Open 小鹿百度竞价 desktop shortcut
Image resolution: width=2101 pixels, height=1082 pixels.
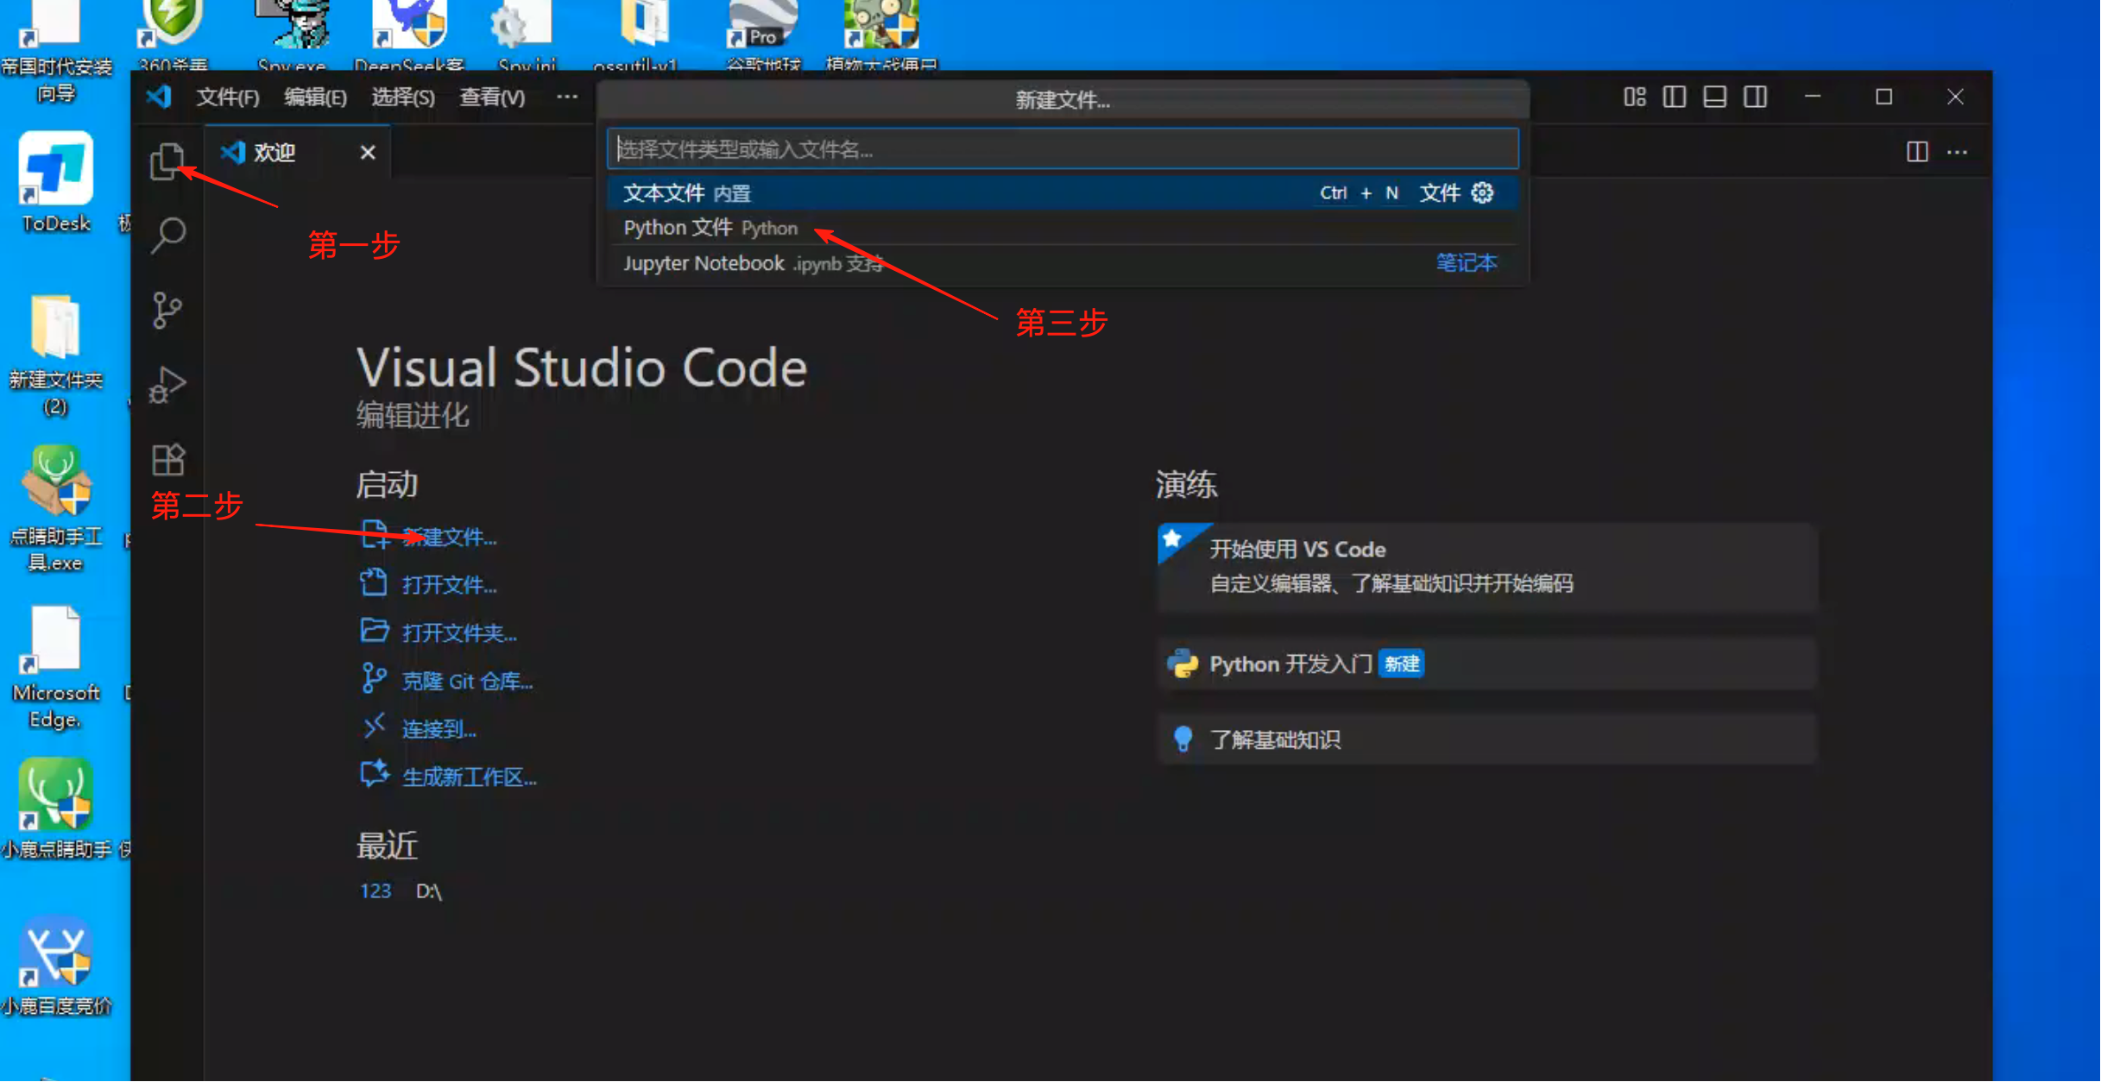click(57, 966)
